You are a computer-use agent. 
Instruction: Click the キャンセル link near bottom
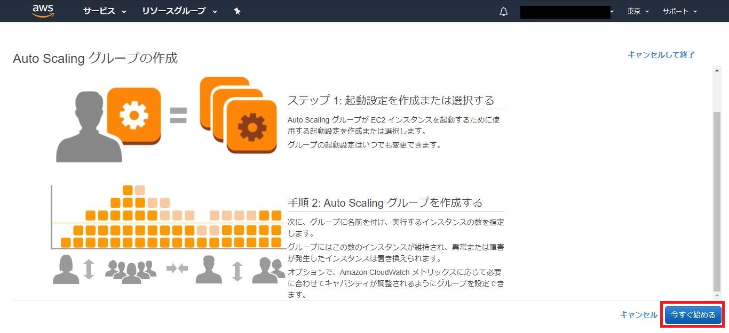(638, 315)
